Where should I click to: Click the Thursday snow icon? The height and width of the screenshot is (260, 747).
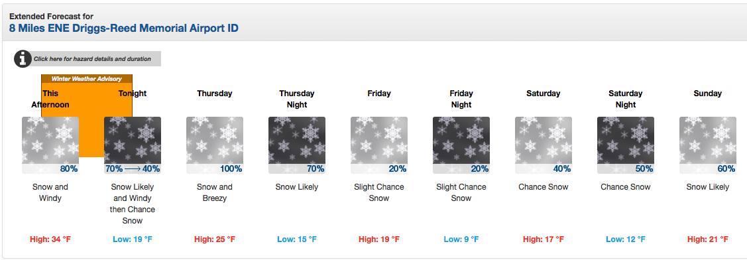click(x=215, y=145)
